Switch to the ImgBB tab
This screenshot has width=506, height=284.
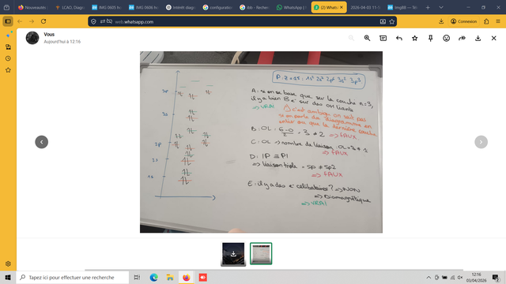pos(402,7)
